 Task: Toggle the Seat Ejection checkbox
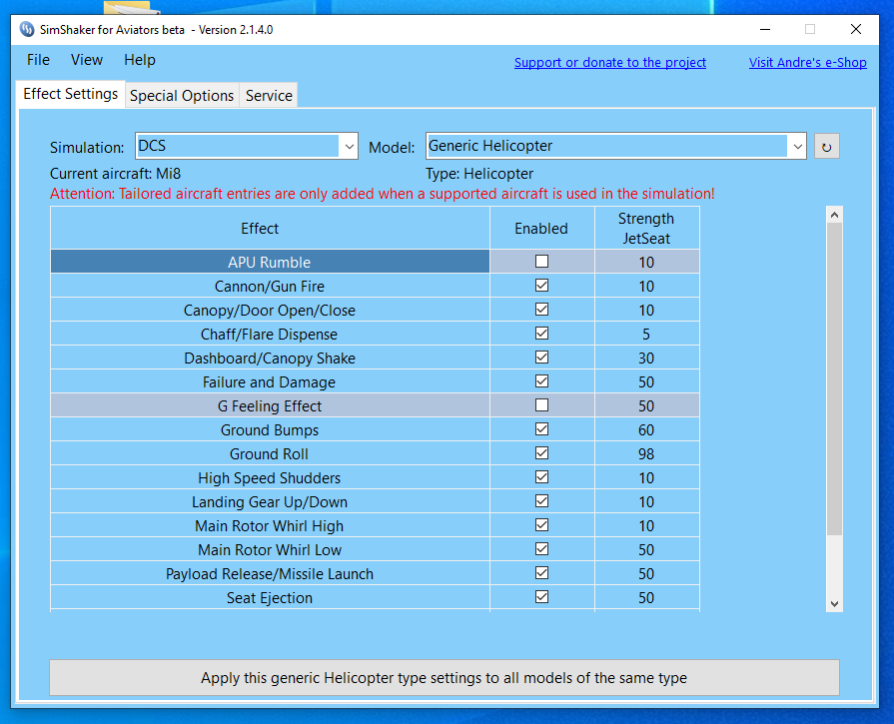(x=541, y=596)
